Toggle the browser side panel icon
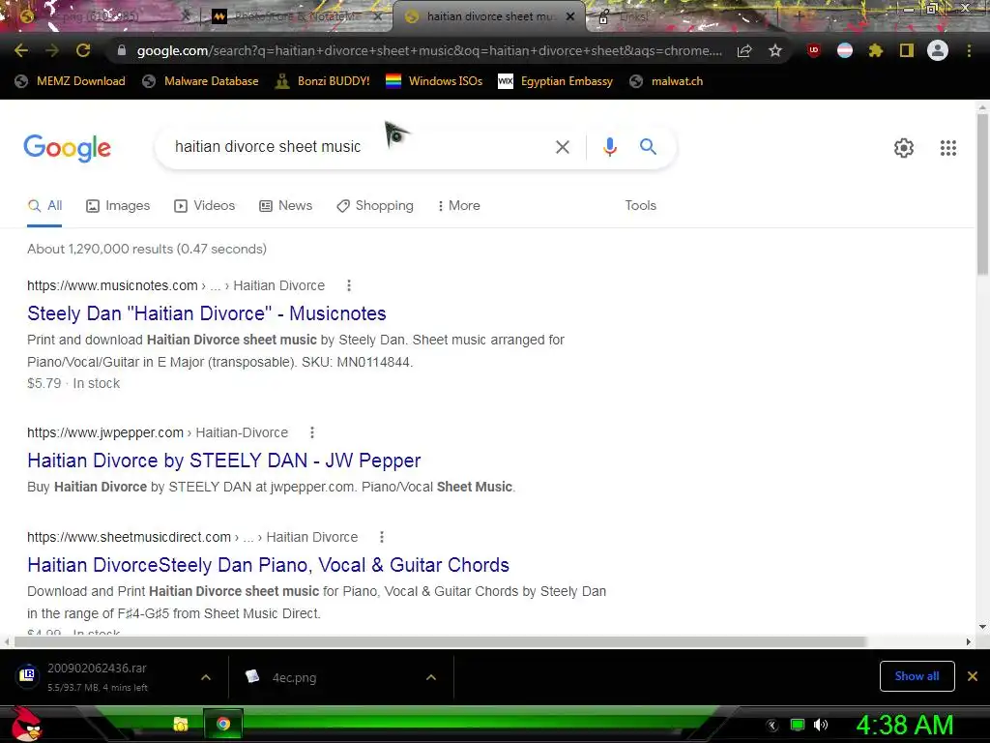 pyautogui.click(x=907, y=50)
